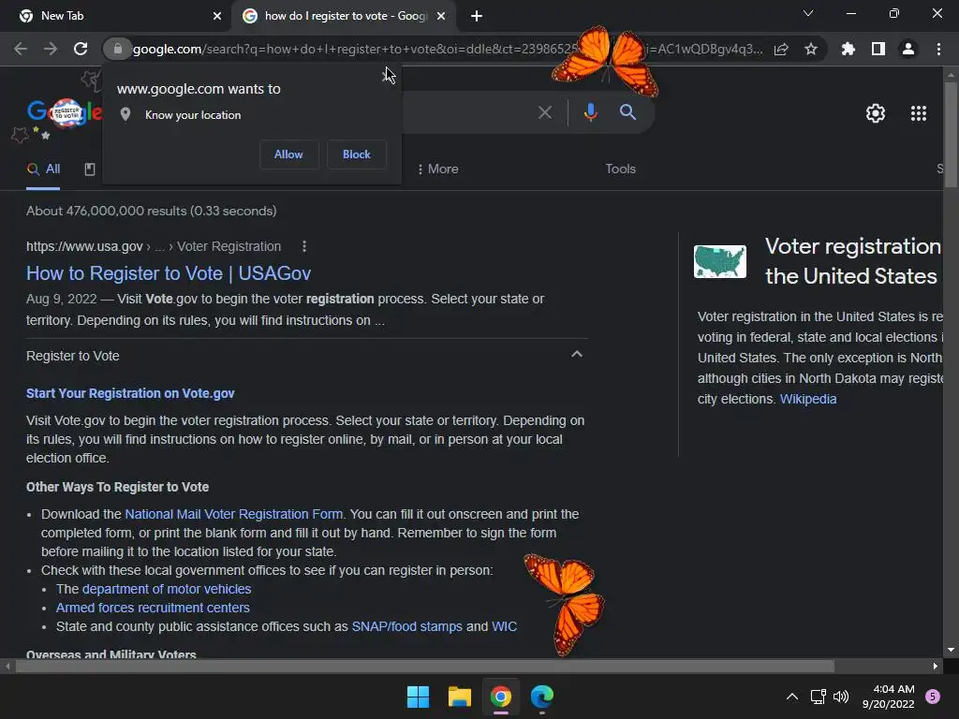Show hidden system tray icons
Image resolution: width=959 pixels, height=719 pixels.
click(x=792, y=697)
